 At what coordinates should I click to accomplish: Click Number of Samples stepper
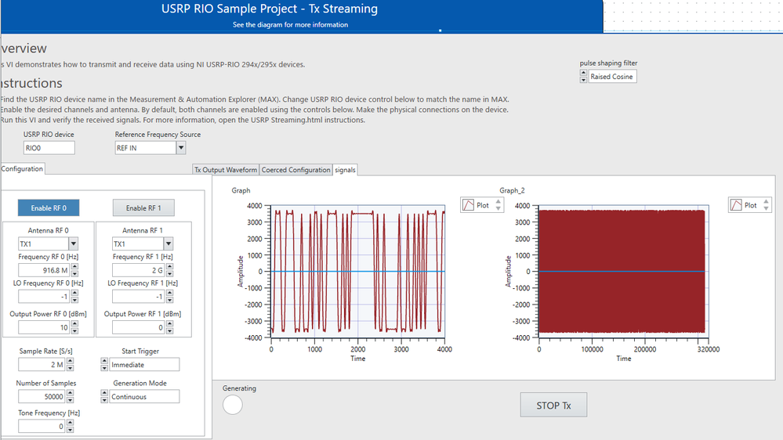point(70,397)
